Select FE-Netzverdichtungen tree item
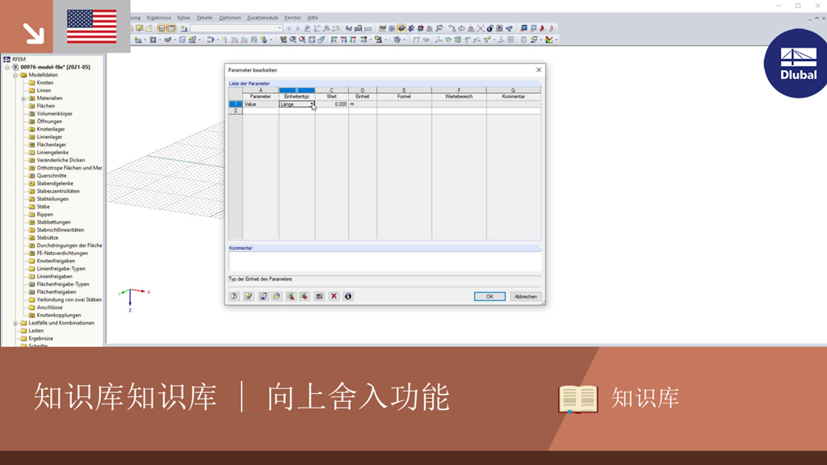The height and width of the screenshot is (465, 827). click(x=62, y=253)
